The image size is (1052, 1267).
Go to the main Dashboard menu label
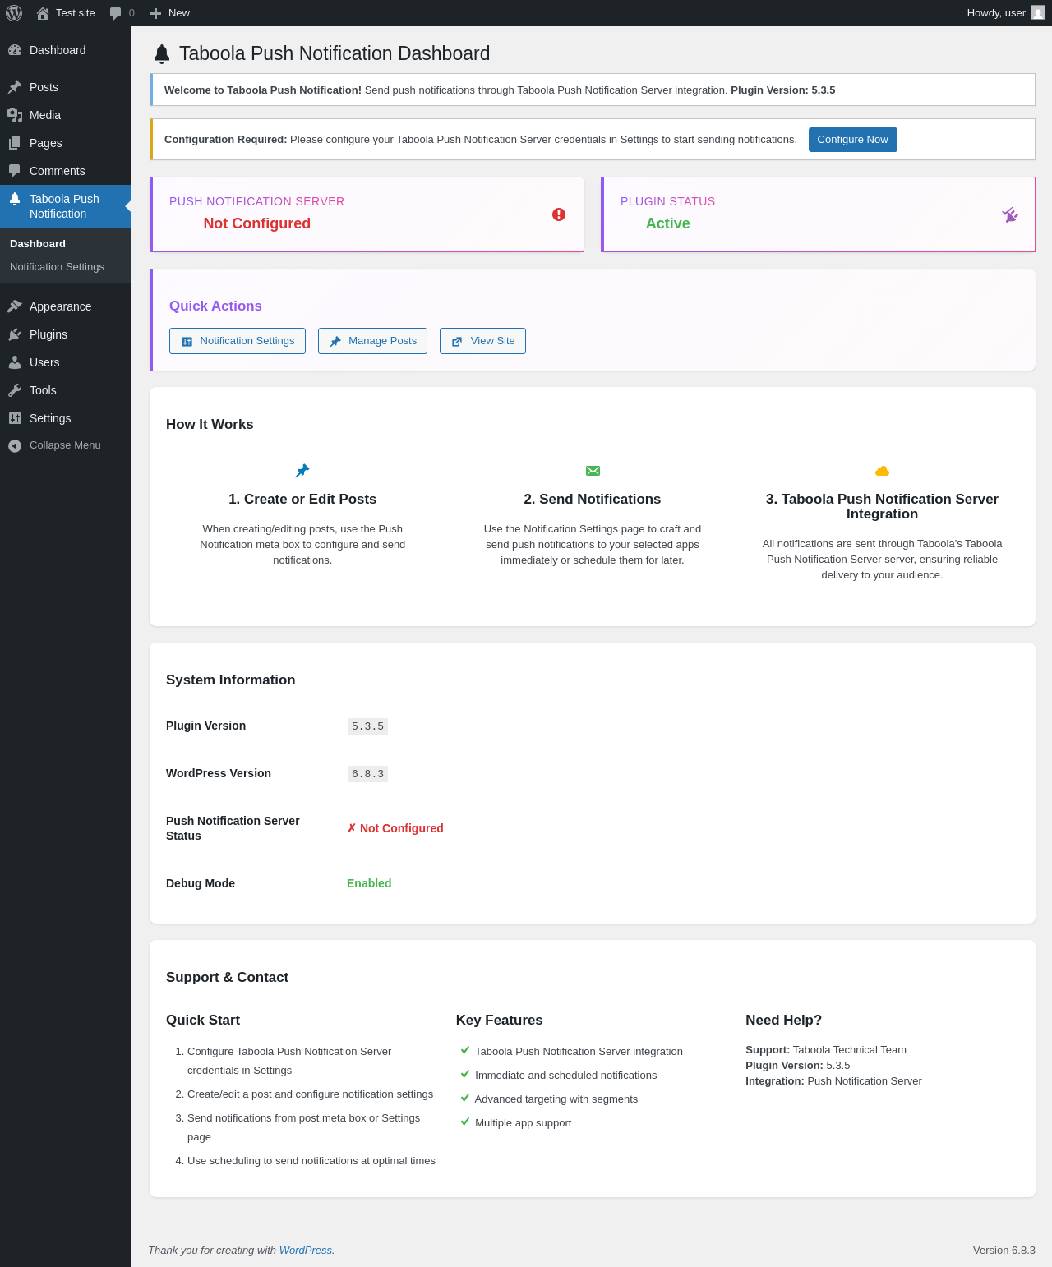(58, 50)
